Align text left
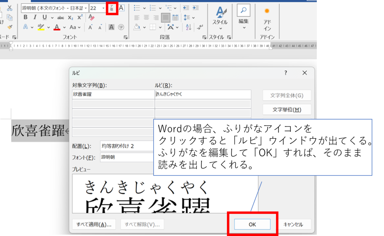Screen dimensions: 384x236 (x=137, y=18)
